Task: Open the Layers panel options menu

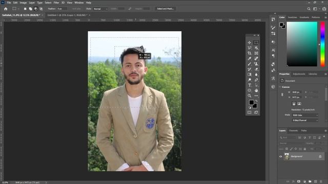Action: point(325,131)
